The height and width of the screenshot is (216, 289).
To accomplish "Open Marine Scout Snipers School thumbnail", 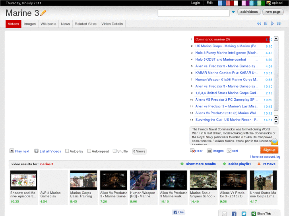I will pos(203,180).
